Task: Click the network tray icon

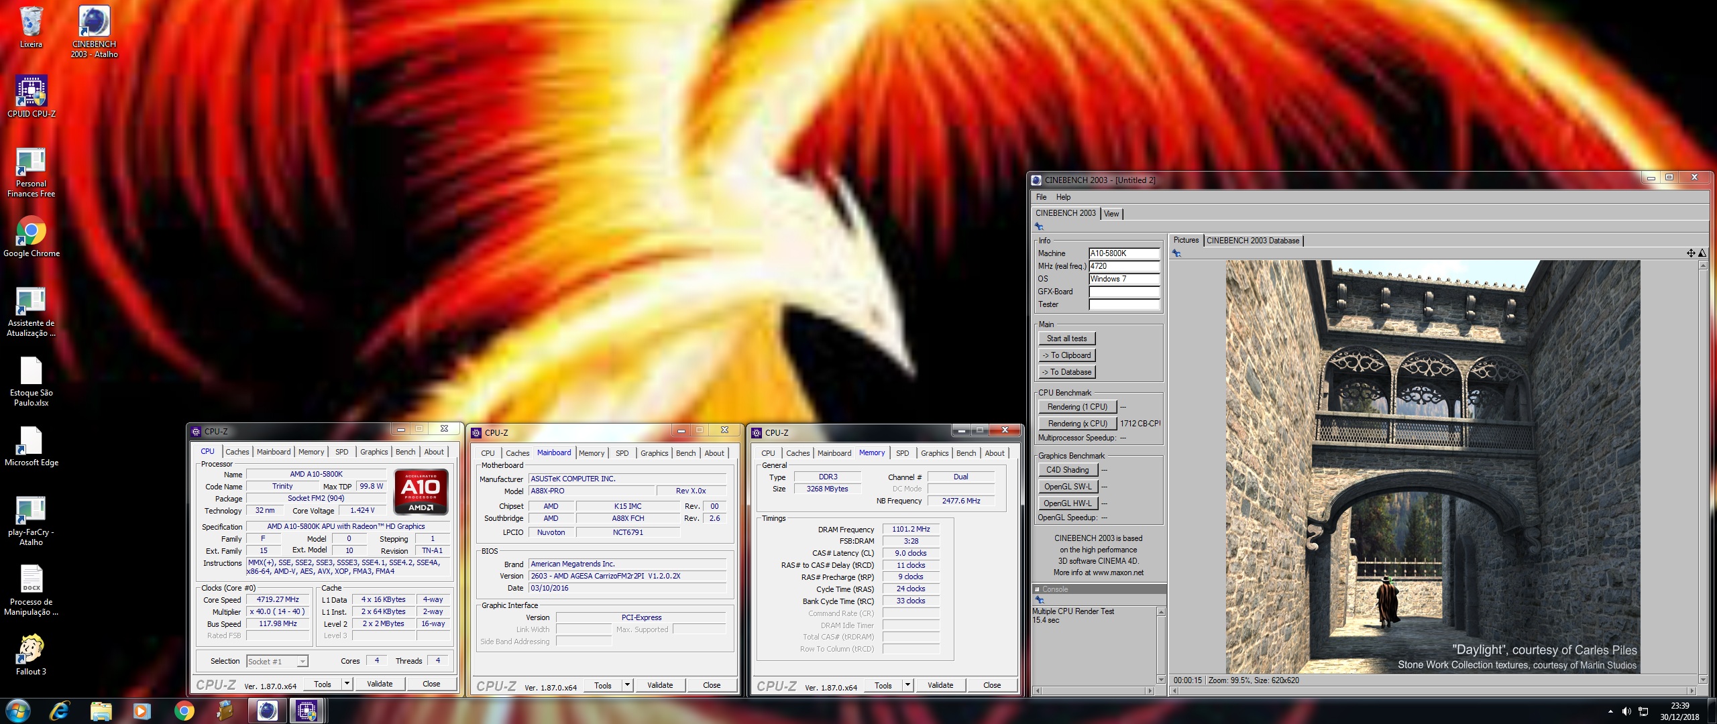Action: [x=1643, y=711]
